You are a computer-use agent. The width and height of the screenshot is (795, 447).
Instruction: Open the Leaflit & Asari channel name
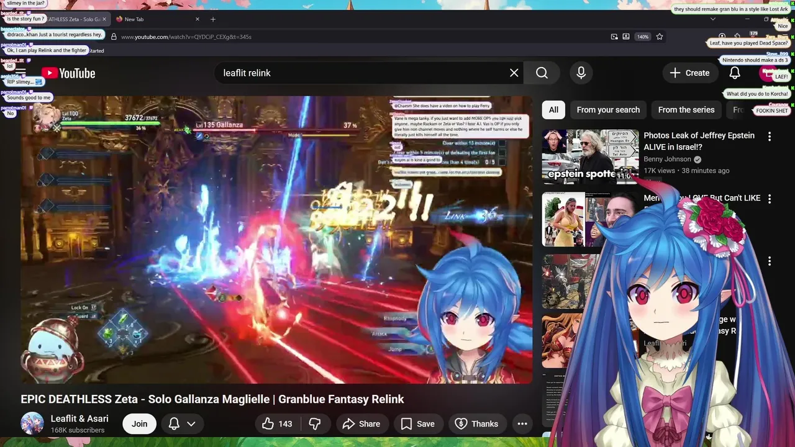click(x=79, y=418)
